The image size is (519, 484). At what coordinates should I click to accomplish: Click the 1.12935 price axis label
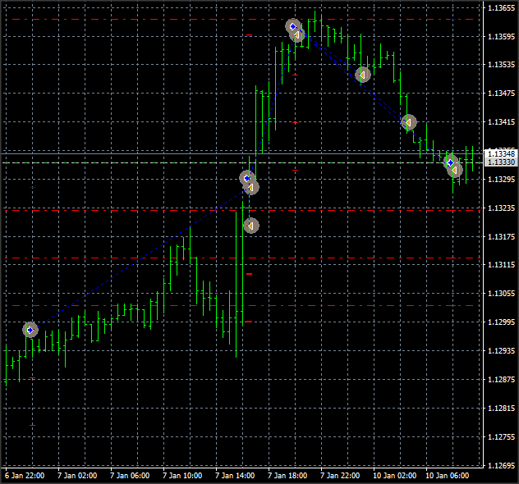click(x=501, y=351)
